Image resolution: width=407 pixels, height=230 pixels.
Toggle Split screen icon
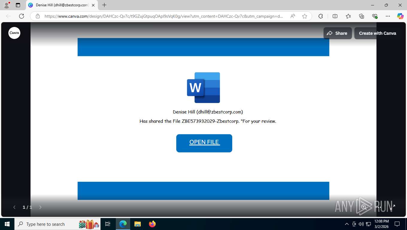tap(335, 16)
